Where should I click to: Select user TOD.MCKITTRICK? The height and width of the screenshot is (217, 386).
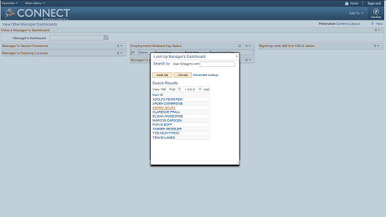click(x=166, y=133)
